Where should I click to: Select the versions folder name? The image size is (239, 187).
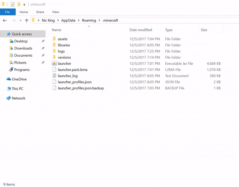coord(64,58)
